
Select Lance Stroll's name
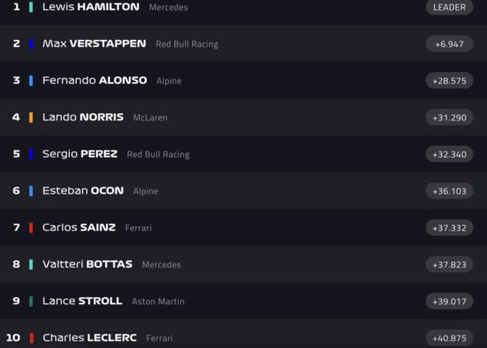pos(82,301)
